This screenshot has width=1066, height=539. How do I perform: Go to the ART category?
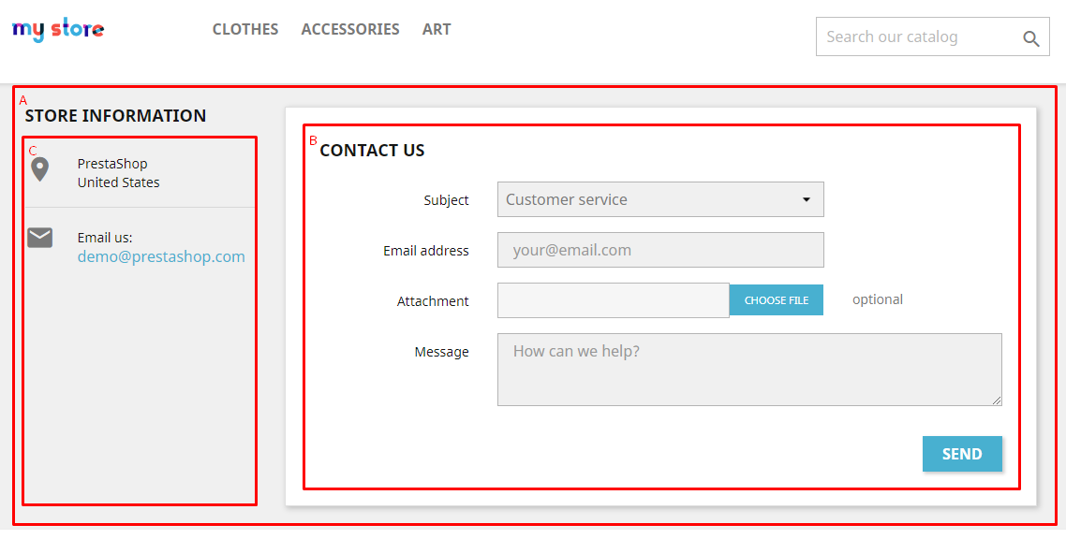point(437,30)
